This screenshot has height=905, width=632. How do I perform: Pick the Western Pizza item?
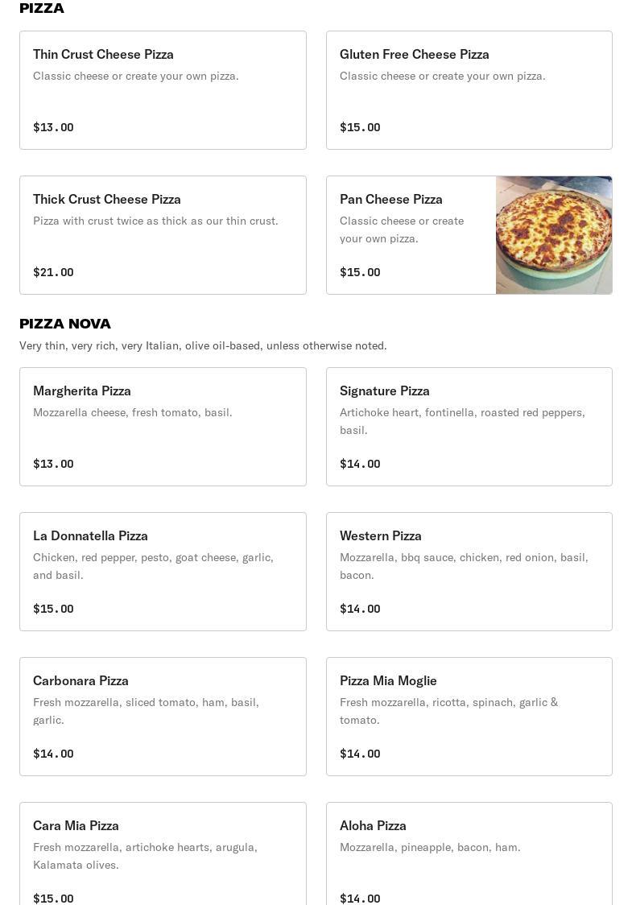[x=469, y=572]
